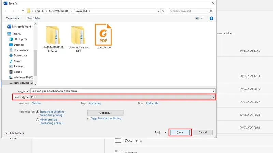Click the 30/08/2024 12:13 entry behind dialog
273x153 pixels.
pos(250,76)
